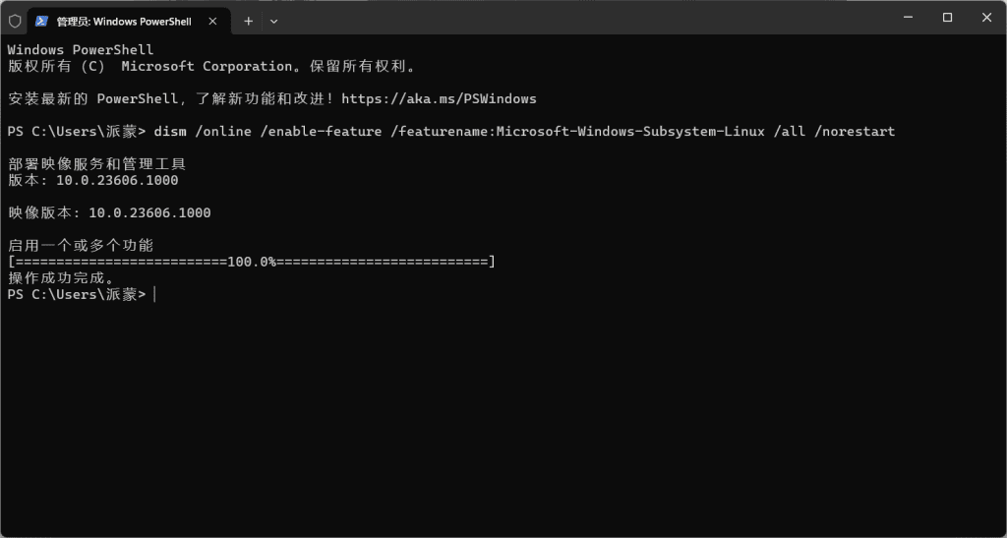This screenshot has width=1007, height=538.
Task: Maximize the terminal window
Action: pos(947,18)
